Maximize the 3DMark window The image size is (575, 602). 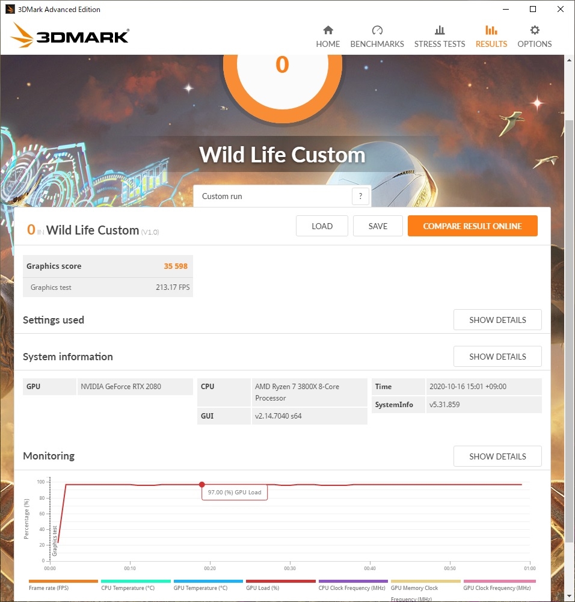533,9
